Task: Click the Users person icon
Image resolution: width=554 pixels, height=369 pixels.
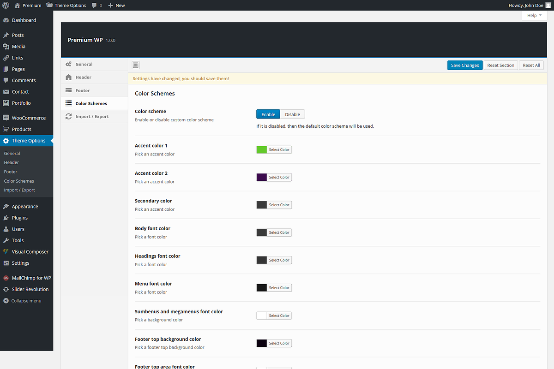Action: point(6,229)
